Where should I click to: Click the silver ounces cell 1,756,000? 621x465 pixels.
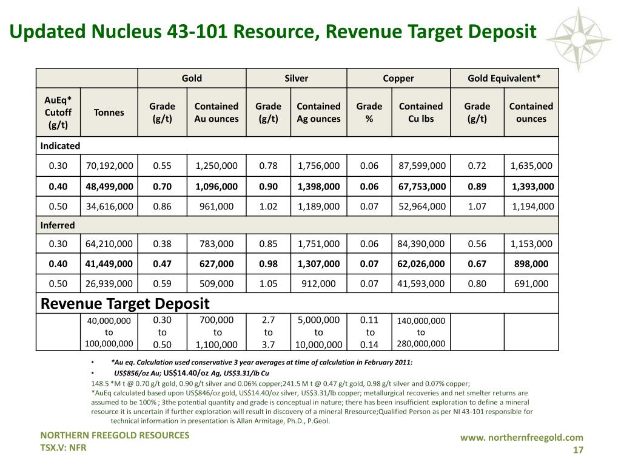pos(318,166)
